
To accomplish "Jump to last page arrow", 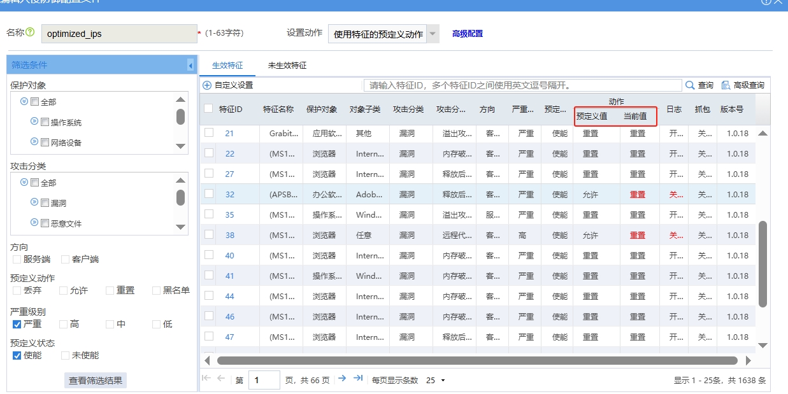I will tap(358, 379).
